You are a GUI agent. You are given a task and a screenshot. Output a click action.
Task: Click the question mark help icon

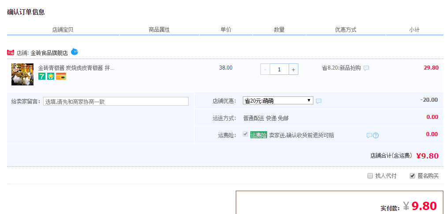(375, 136)
